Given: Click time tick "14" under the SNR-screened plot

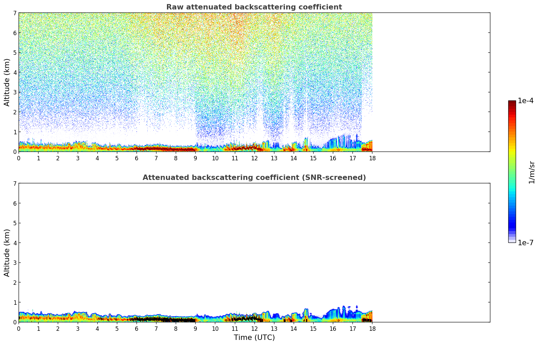Looking at the screenshot, I should (294, 328).
